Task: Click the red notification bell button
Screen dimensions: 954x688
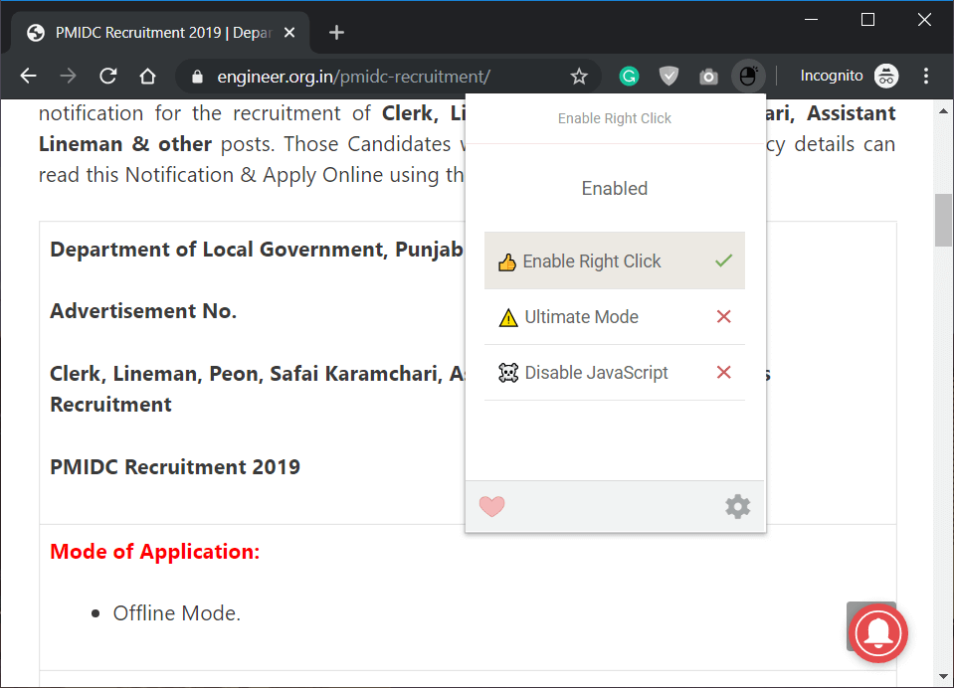Action: pyautogui.click(x=878, y=633)
